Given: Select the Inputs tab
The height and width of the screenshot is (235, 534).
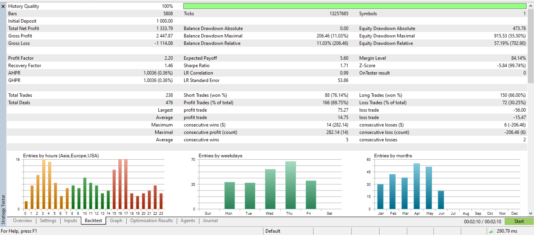Looking at the screenshot, I should click(70, 221).
